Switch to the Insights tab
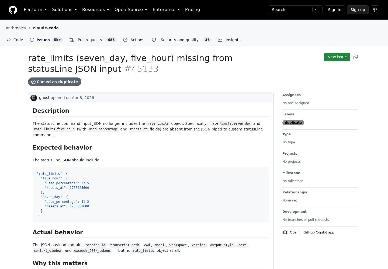Image resolution: width=388 pixels, height=269 pixels. (229, 40)
